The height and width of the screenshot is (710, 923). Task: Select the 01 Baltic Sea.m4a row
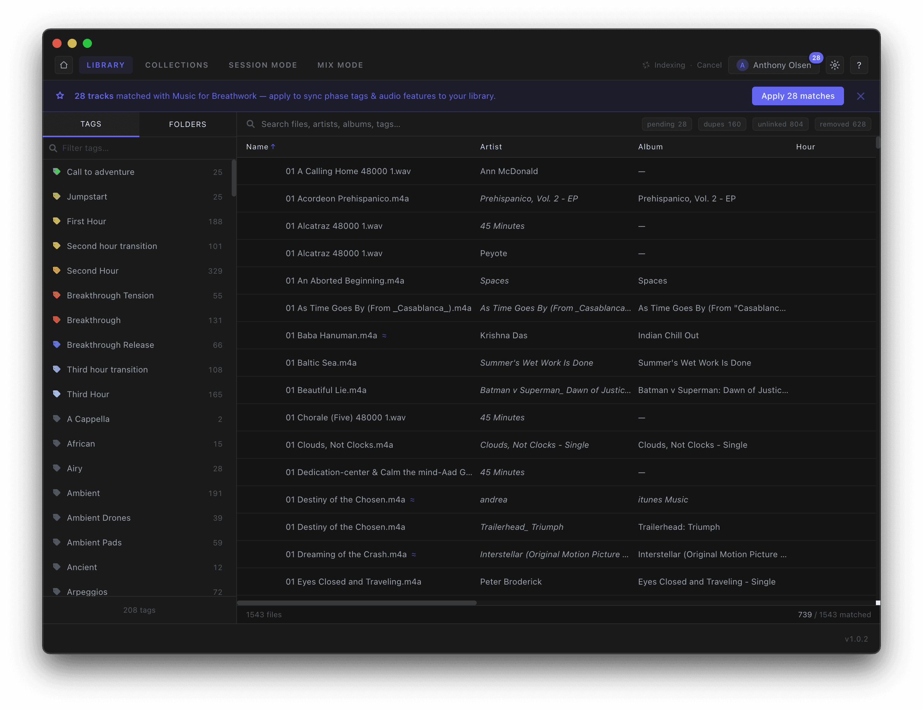click(x=556, y=363)
